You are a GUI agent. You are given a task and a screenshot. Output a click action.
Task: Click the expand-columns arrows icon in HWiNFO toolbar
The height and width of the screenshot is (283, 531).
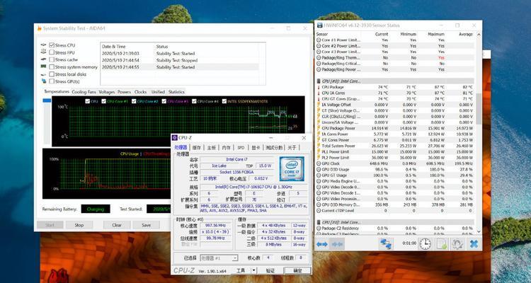coord(321,243)
